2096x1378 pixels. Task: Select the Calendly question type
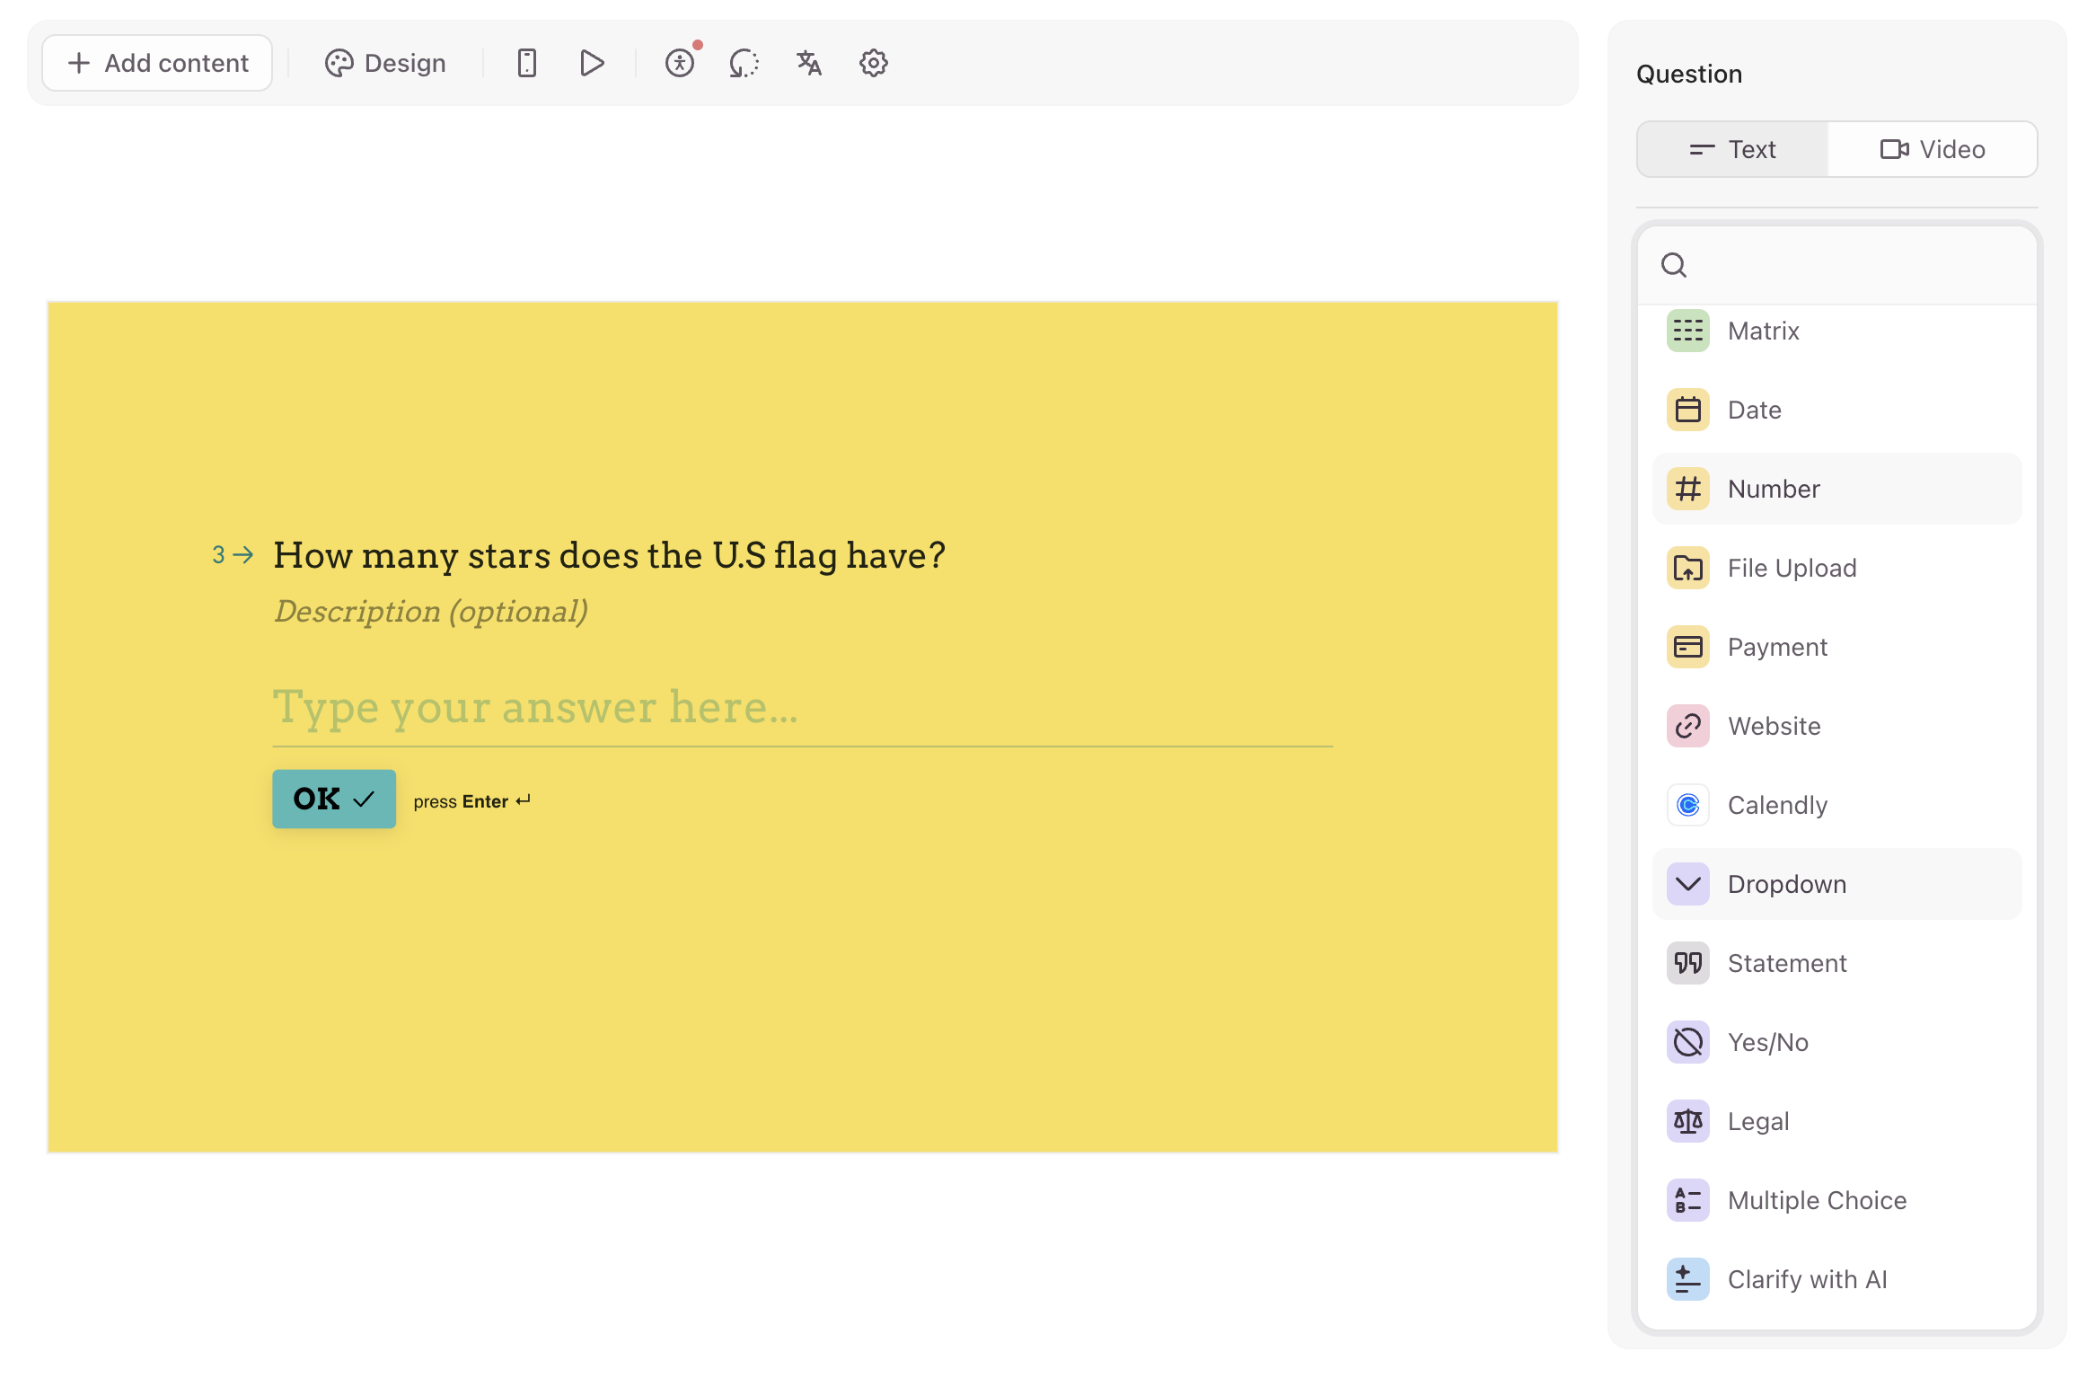[x=1836, y=805]
